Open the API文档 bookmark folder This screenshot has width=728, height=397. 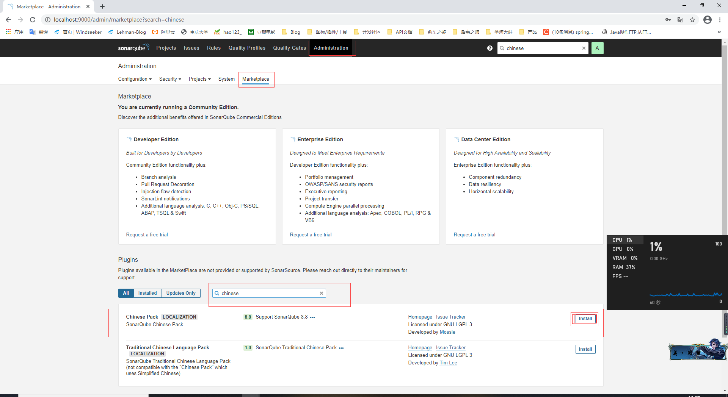click(x=400, y=32)
